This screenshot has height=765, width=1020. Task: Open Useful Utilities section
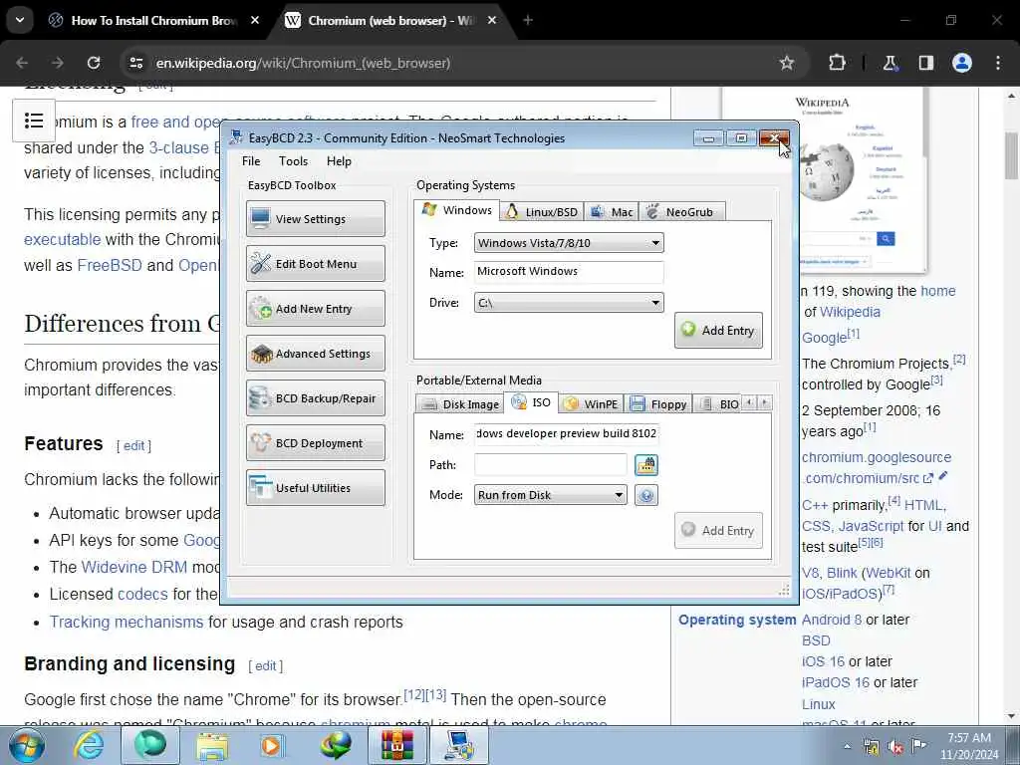pyautogui.click(x=316, y=488)
